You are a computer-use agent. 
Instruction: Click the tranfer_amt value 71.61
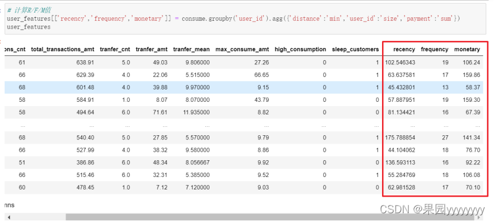tap(160, 112)
